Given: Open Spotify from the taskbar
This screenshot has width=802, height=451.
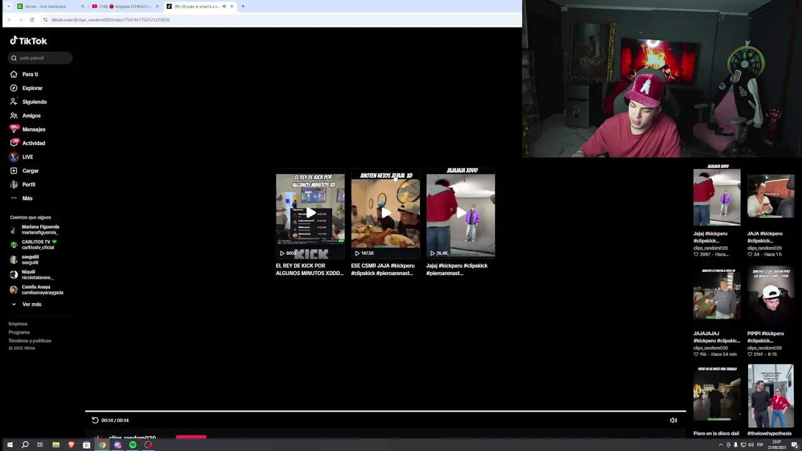Looking at the screenshot, I should (133, 445).
